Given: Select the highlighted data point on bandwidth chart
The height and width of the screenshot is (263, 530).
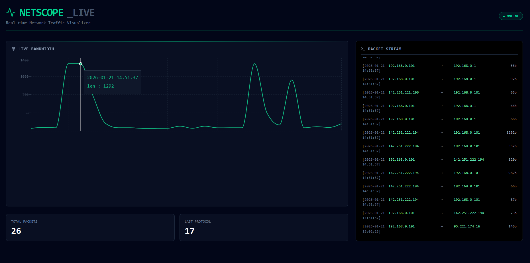Looking at the screenshot, I should (81, 64).
